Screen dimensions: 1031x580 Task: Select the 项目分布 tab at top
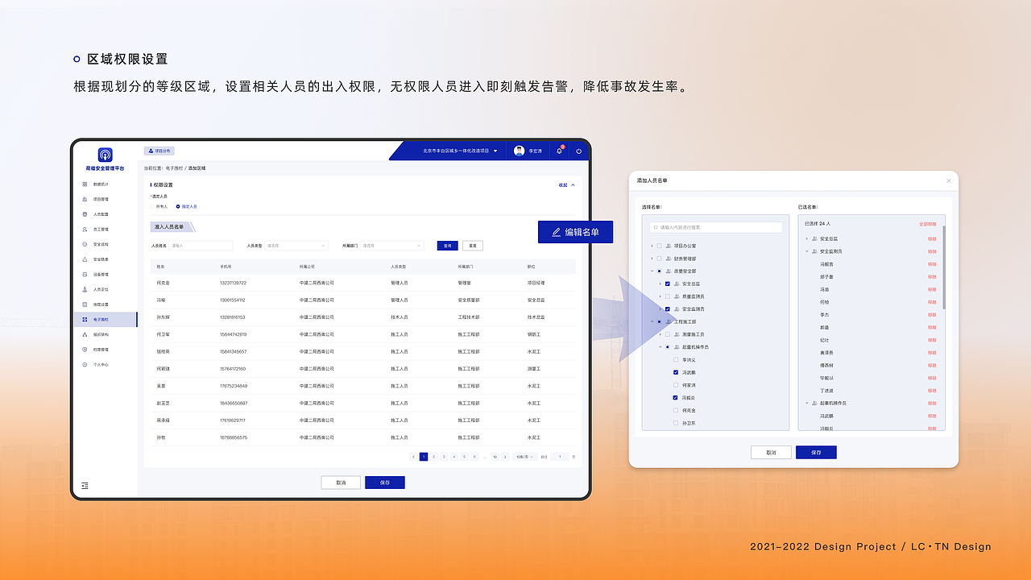coord(159,151)
